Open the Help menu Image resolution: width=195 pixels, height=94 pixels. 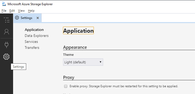31,11
